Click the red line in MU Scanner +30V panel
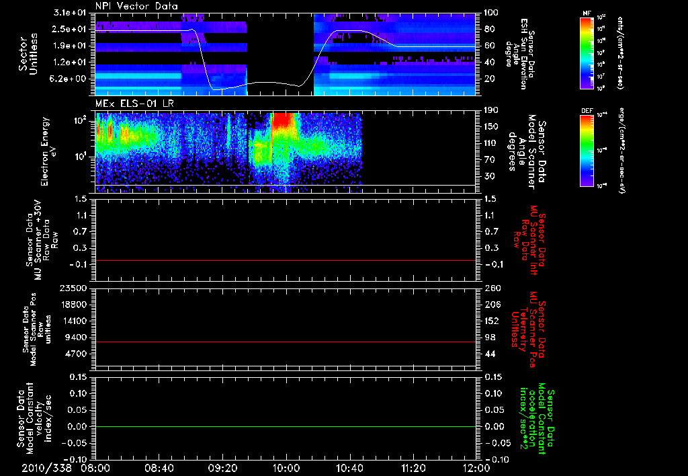The height and width of the screenshot is (476, 688). [x=286, y=261]
